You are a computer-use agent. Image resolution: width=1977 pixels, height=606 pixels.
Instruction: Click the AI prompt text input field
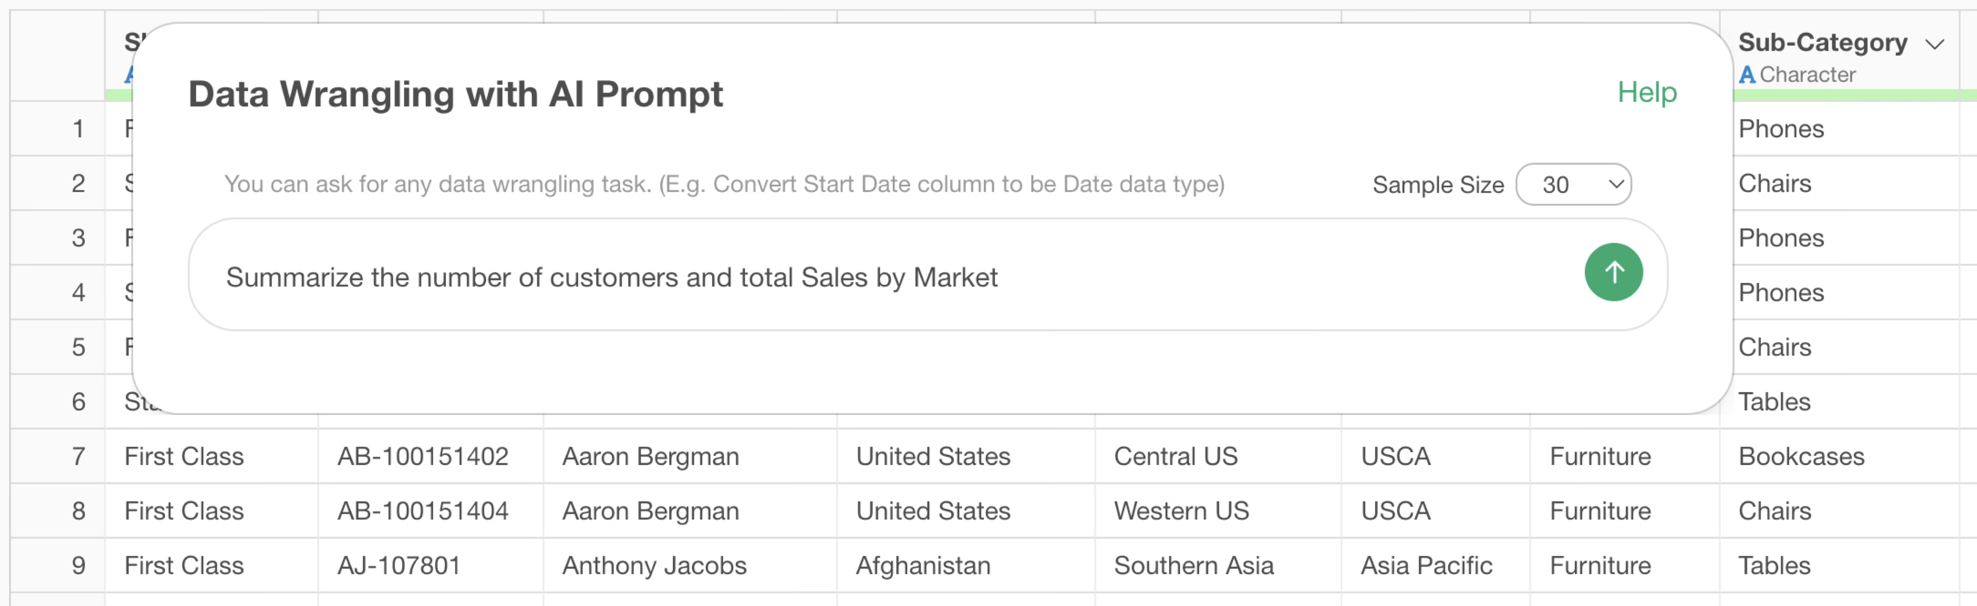tap(882, 277)
